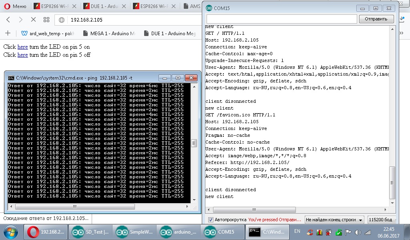This screenshot has width=410, height=240.
Task: Switch keyboard layout via EN indicator
Action: click(297, 231)
